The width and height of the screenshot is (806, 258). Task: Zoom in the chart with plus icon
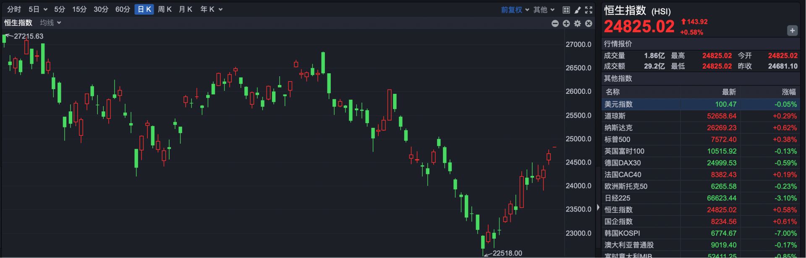click(566, 23)
